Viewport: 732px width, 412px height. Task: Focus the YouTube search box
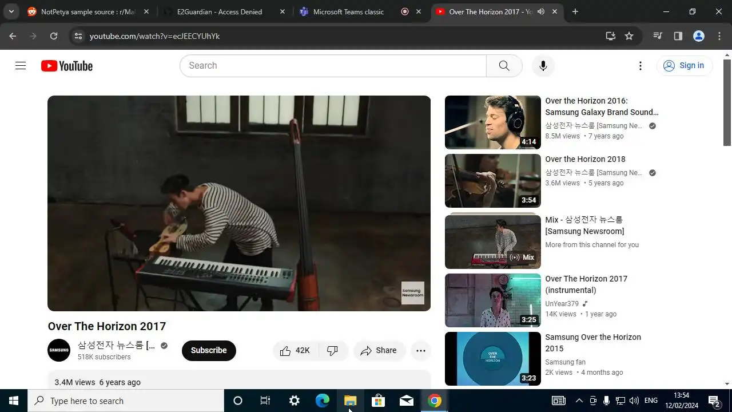pyautogui.click(x=333, y=66)
